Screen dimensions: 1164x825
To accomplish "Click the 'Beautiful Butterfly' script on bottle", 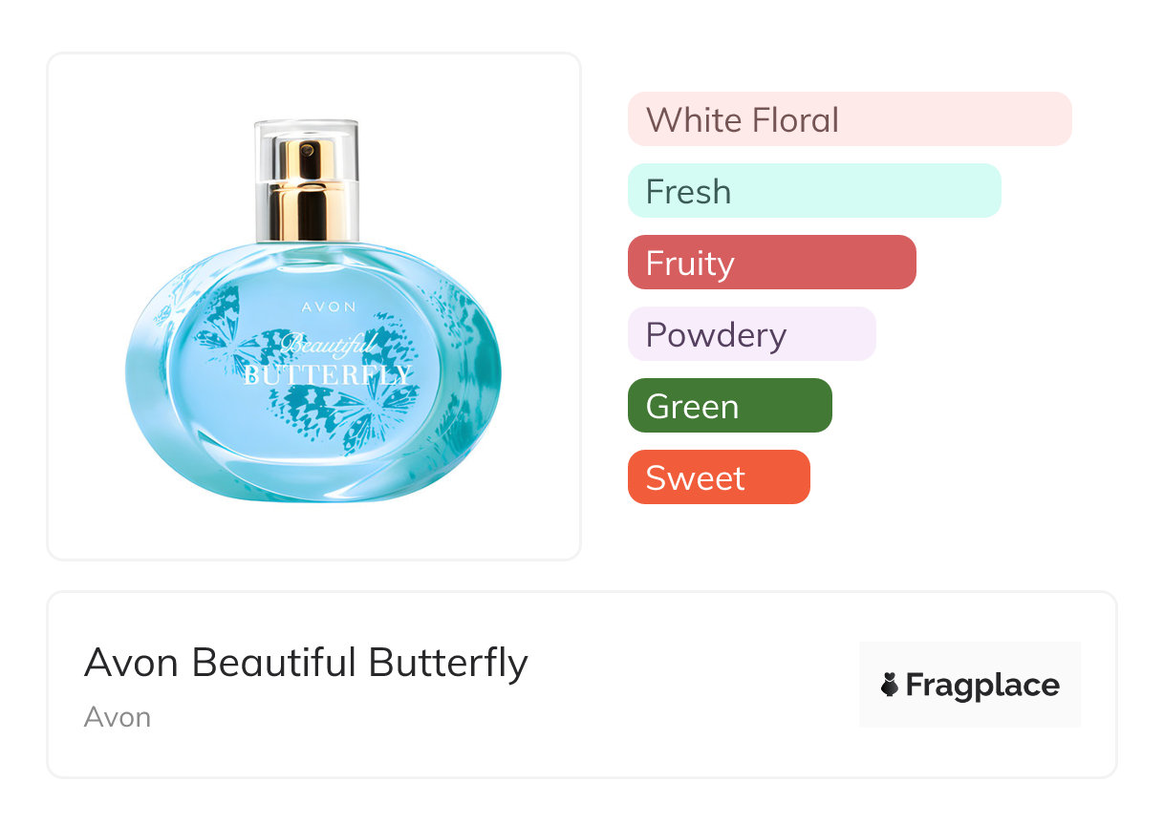I will pos(329,360).
